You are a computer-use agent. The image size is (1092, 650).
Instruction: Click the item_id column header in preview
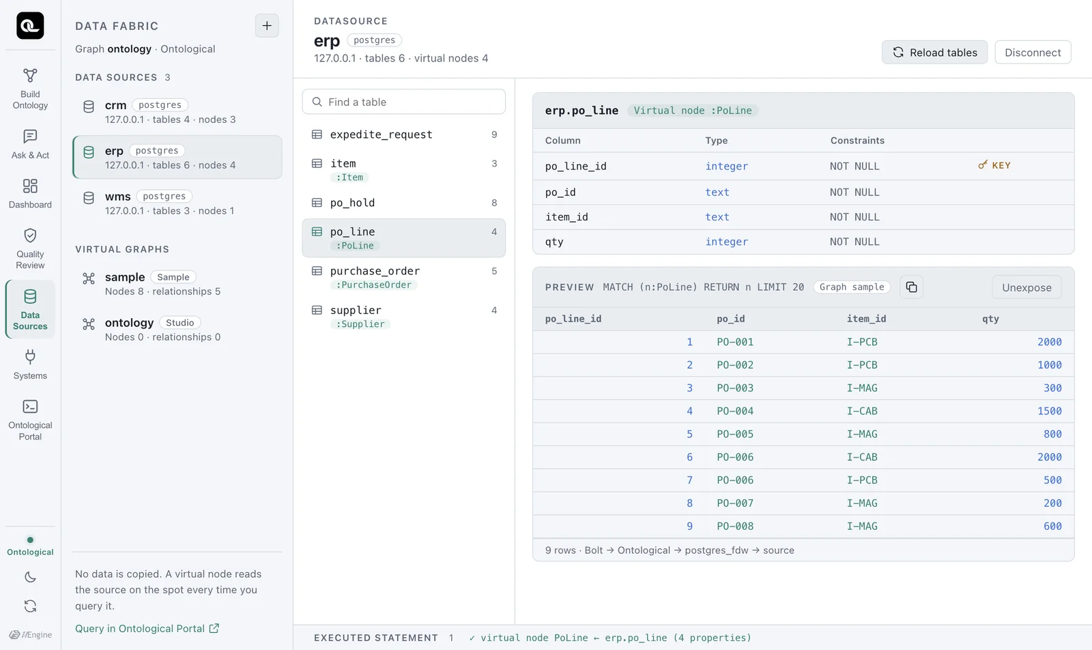click(x=866, y=319)
